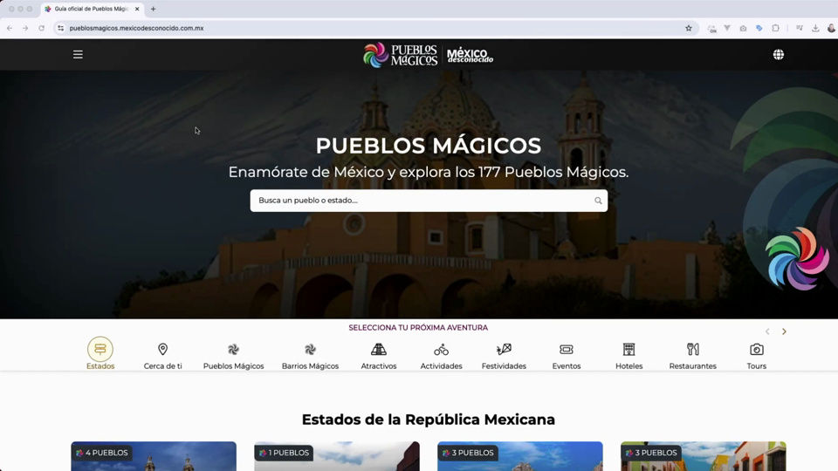This screenshot has height=471, width=838.
Task: Advance the category carousel with right arrow
Action: point(784,331)
